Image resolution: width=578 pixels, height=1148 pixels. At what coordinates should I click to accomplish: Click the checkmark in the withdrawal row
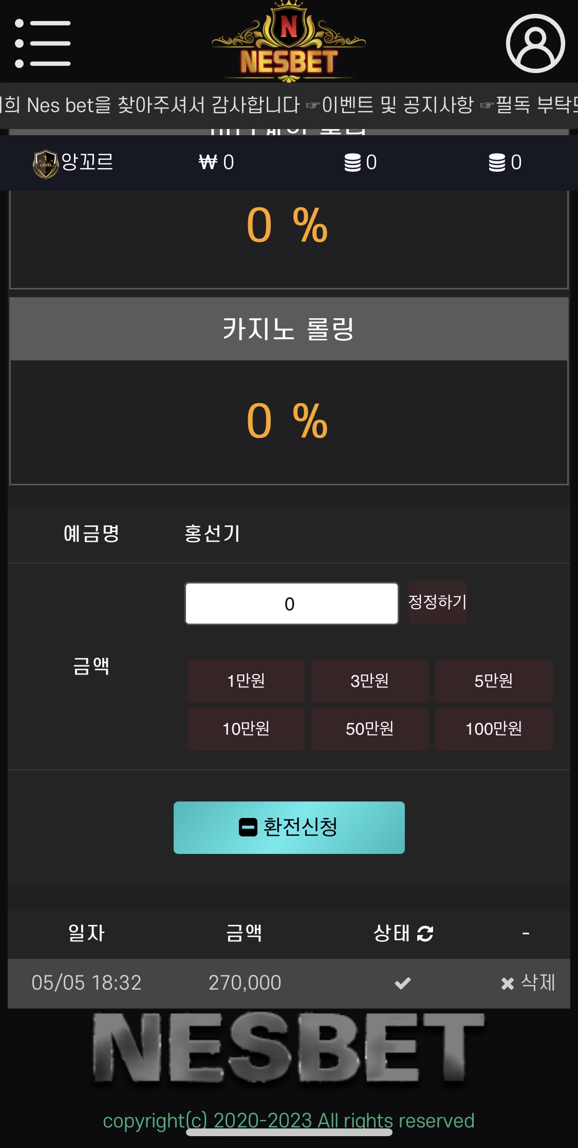click(402, 983)
